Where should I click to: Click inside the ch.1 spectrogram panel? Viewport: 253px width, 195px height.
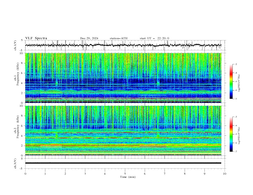[x=123, y=78]
